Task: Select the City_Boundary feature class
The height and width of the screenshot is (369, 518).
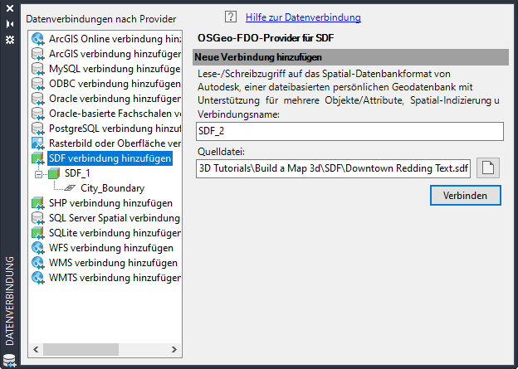Action: coord(113,188)
